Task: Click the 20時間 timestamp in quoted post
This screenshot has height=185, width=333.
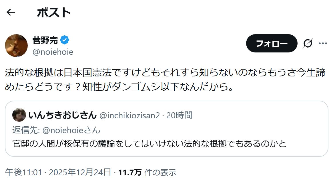Action: pos(179,115)
